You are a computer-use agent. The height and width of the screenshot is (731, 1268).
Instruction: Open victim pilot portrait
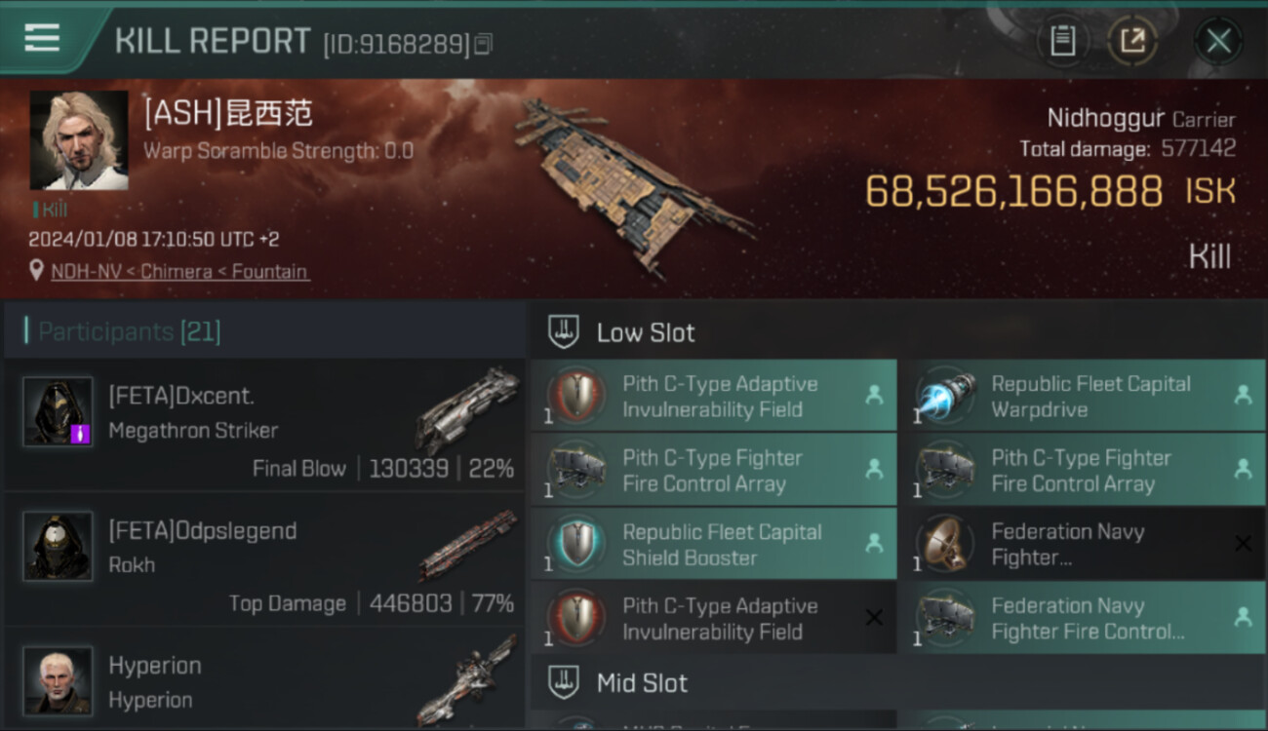[79, 140]
